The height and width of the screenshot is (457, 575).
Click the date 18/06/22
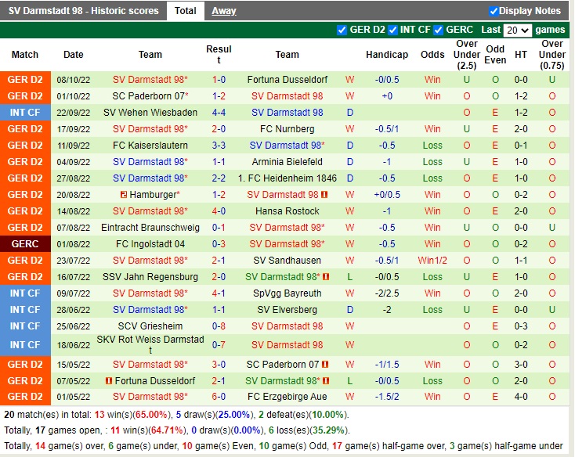pos(74,345)
